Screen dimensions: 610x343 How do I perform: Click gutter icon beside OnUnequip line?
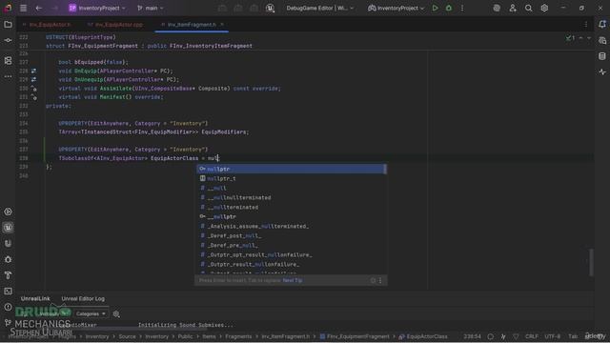click(x=34, y=79)
